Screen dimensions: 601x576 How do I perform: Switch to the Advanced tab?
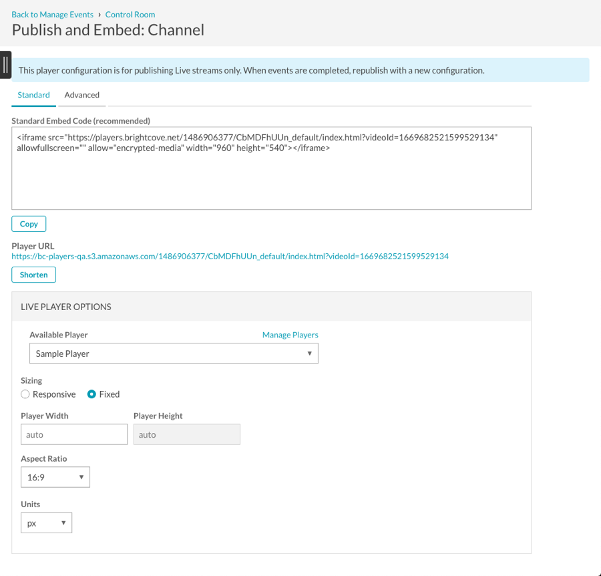click(81, 95)
